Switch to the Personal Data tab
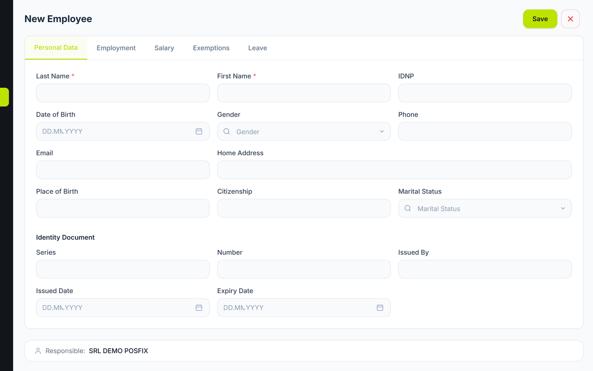 pos(56,48)
